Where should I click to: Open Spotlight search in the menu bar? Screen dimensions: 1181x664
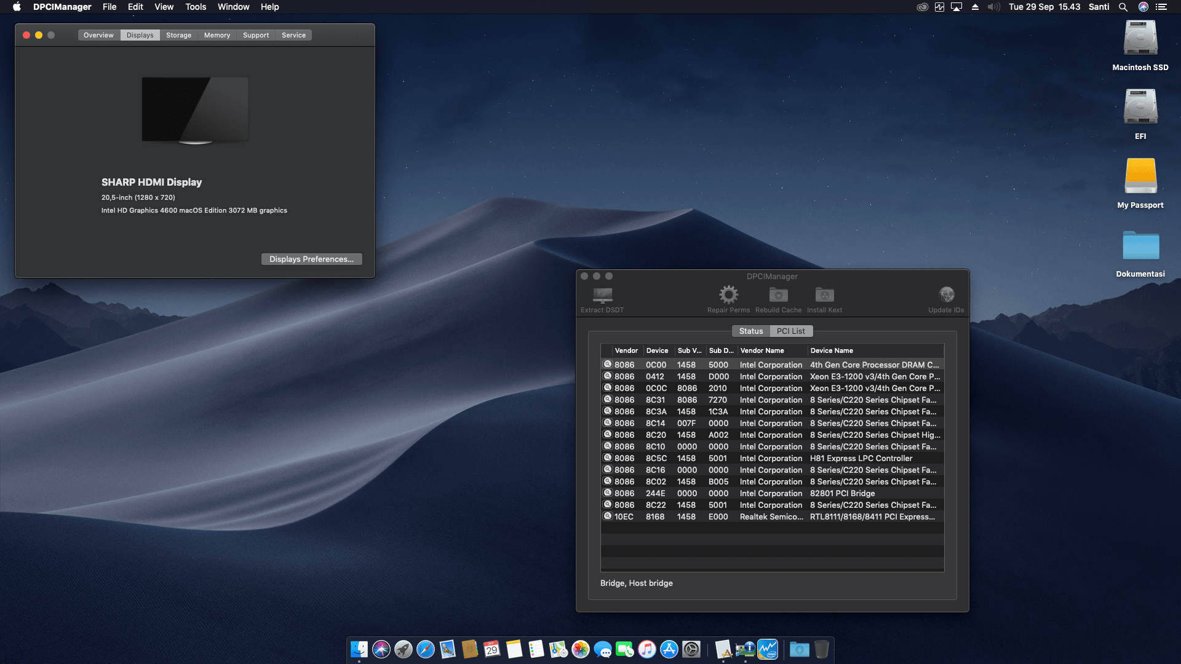tap(1123, 7)
